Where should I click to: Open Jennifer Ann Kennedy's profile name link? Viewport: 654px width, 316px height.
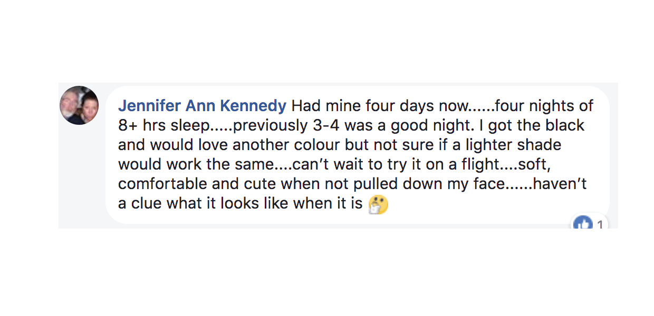202,106
